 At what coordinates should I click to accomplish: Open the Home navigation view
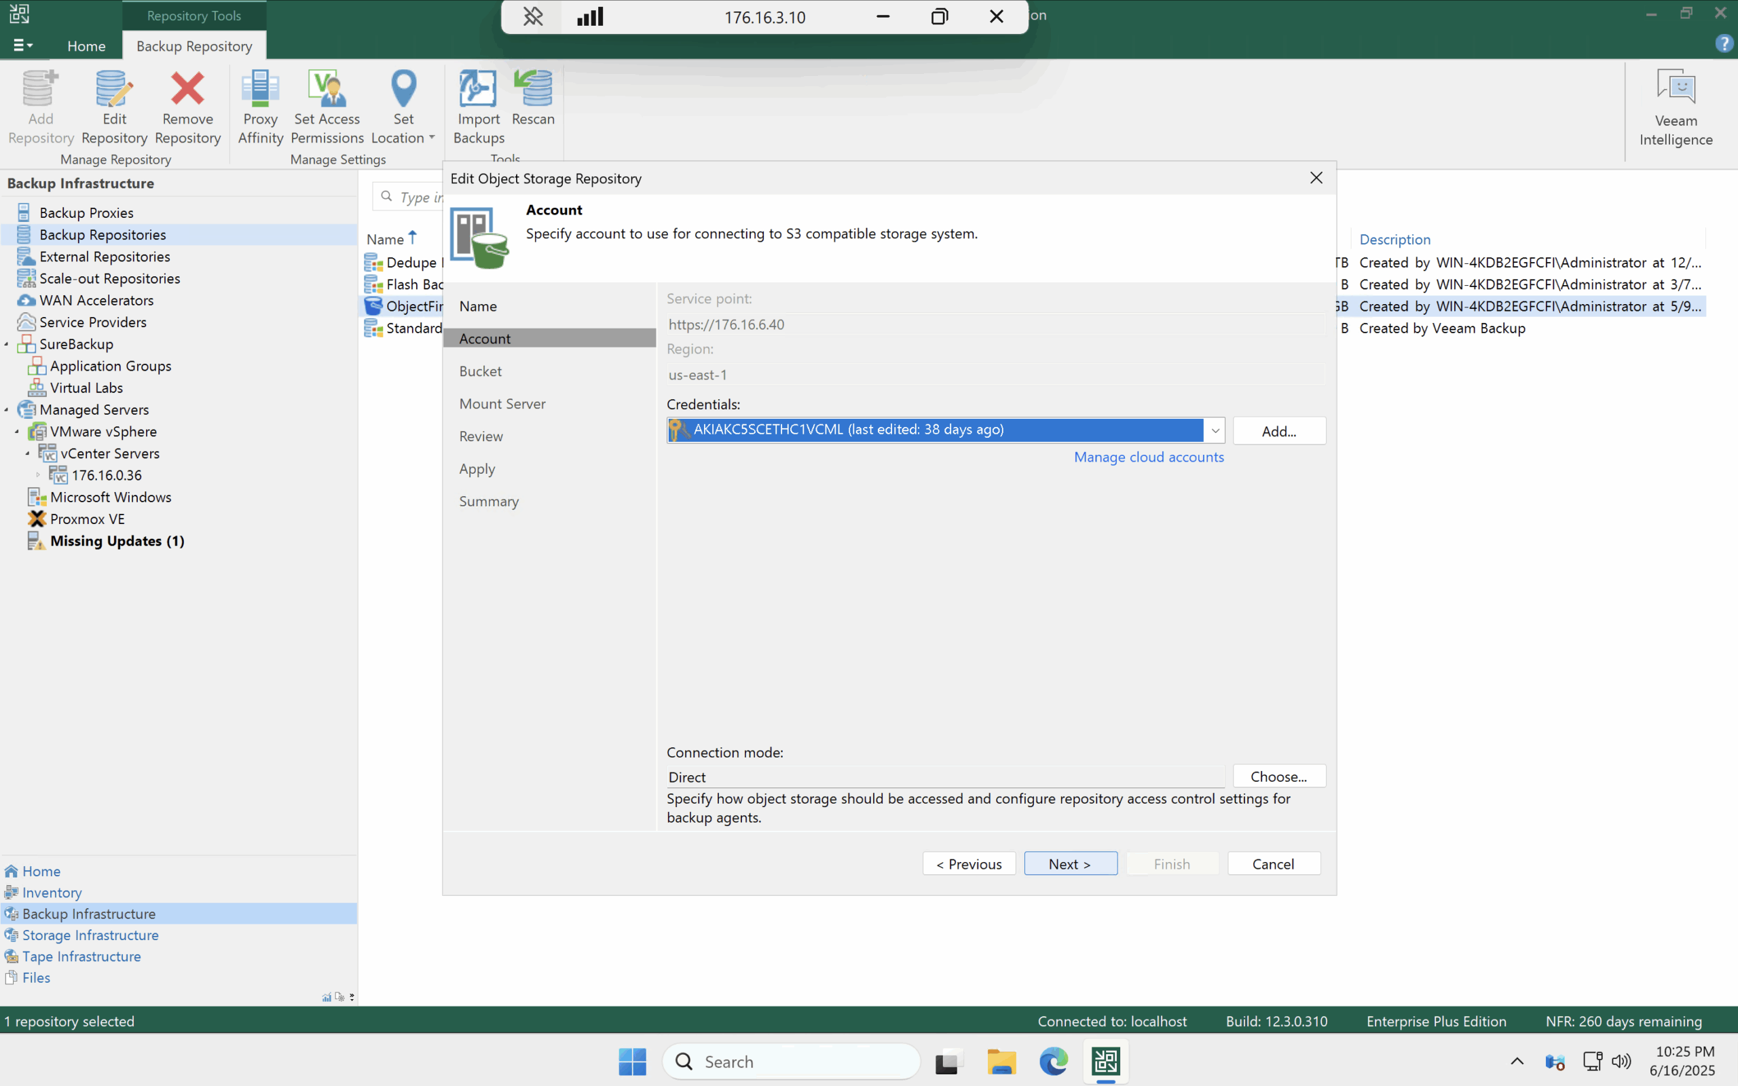click(x=41, y=872)
